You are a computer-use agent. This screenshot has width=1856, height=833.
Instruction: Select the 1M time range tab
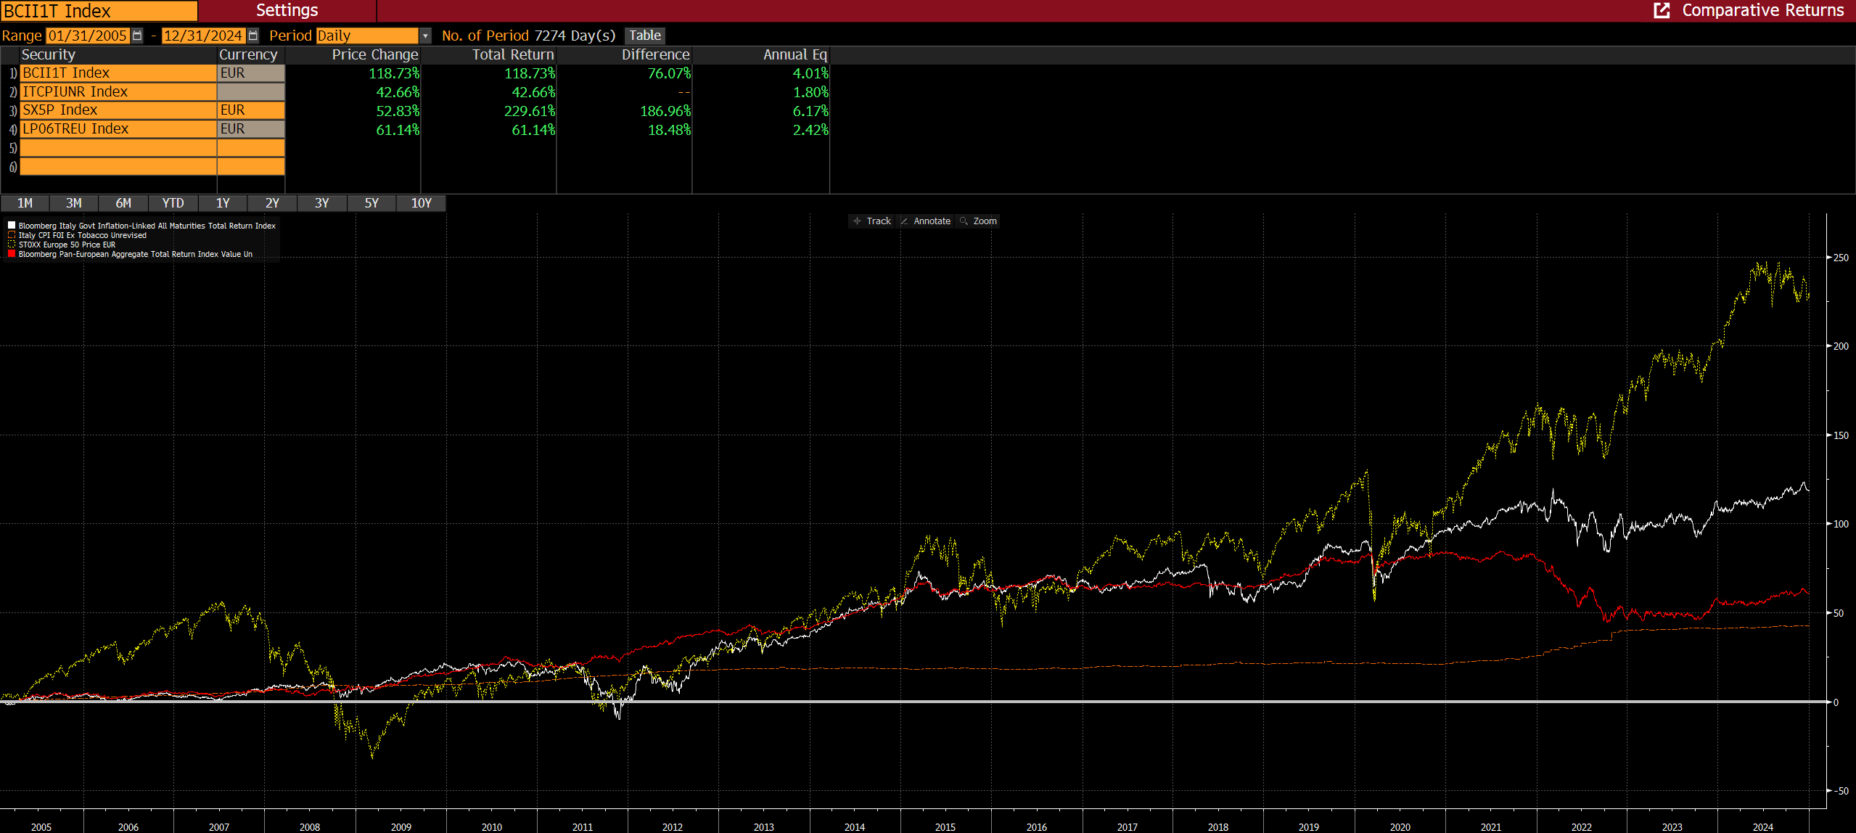tap(25, 203)
